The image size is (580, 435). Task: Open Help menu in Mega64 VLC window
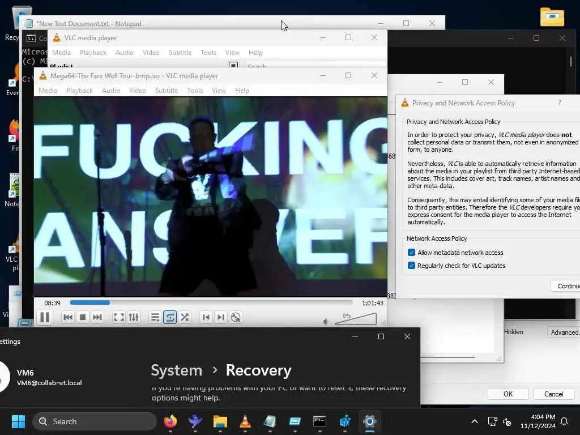pos(242,91)
